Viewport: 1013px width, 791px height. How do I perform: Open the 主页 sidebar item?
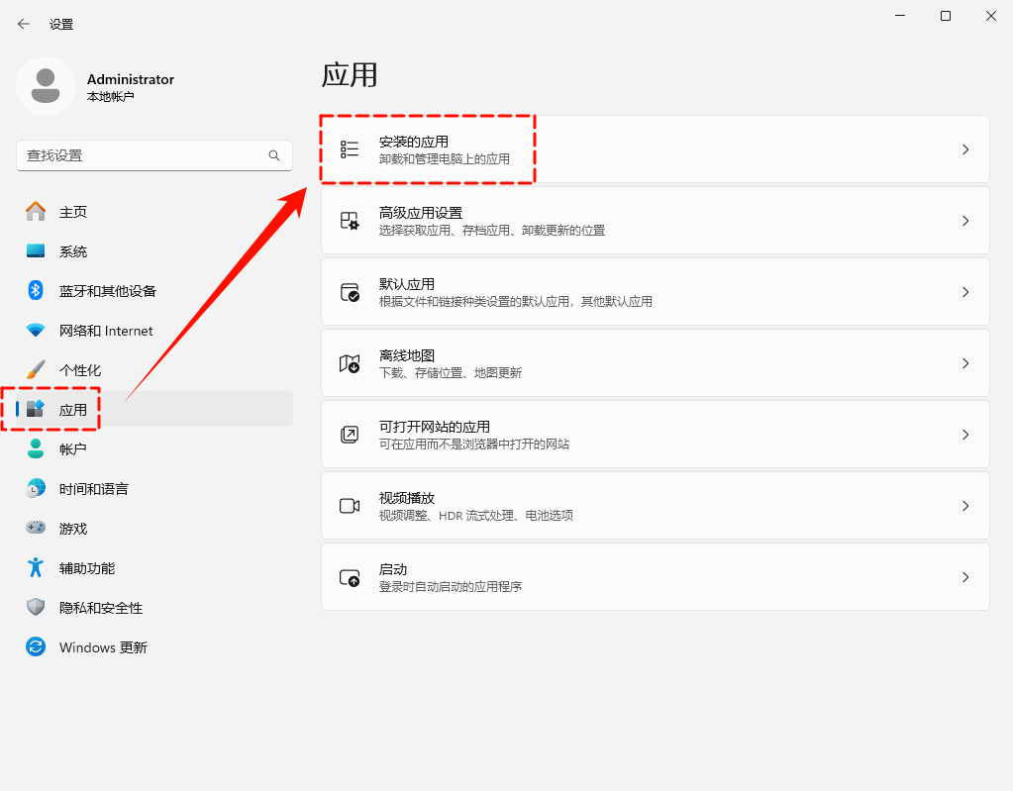coord(73,212)
